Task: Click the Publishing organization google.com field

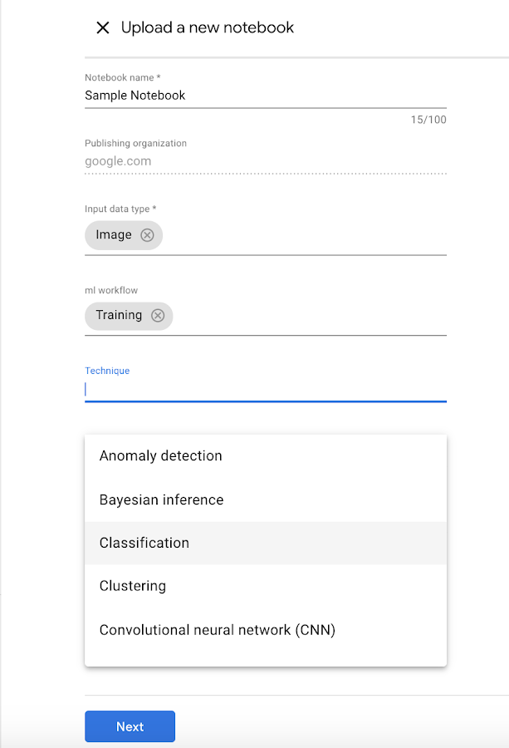Action: coord(265,161)
